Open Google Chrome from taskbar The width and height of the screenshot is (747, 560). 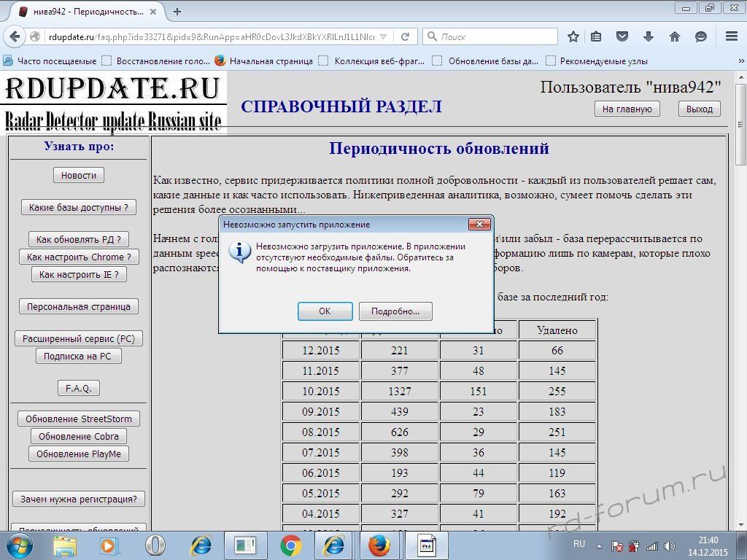point(290,545)
